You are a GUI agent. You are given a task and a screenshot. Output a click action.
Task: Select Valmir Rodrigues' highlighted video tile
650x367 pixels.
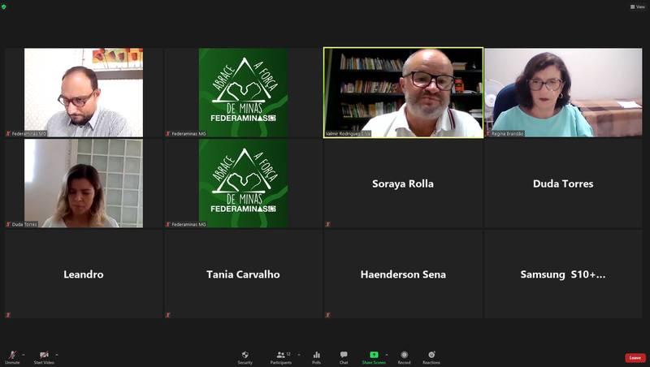point(403,93)
